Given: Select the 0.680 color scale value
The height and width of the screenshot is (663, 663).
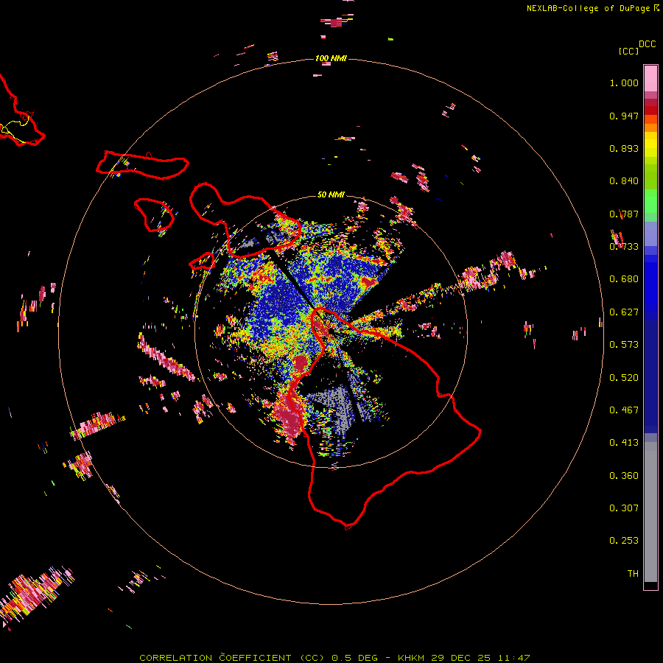Looking at the screenshot, I should 624,279.
